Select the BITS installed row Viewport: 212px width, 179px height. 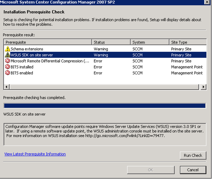click(105, 67)
